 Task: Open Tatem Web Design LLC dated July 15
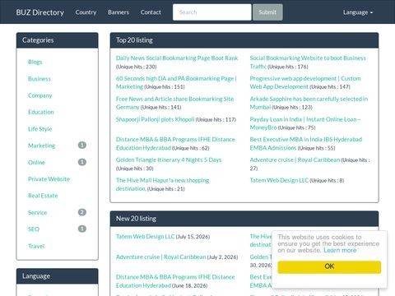145,237
